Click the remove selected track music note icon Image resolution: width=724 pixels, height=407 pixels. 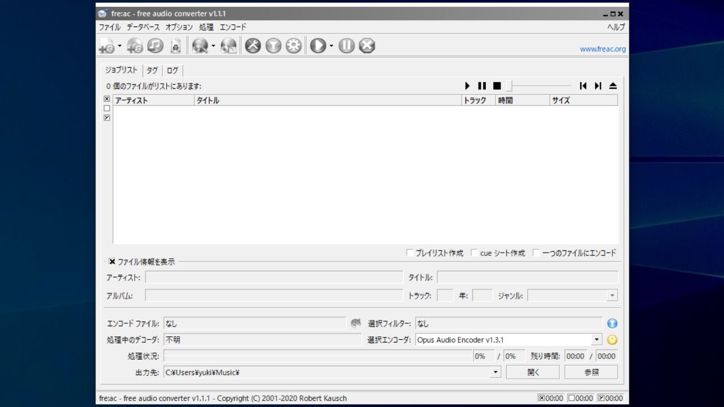click(x=155, y=46)
